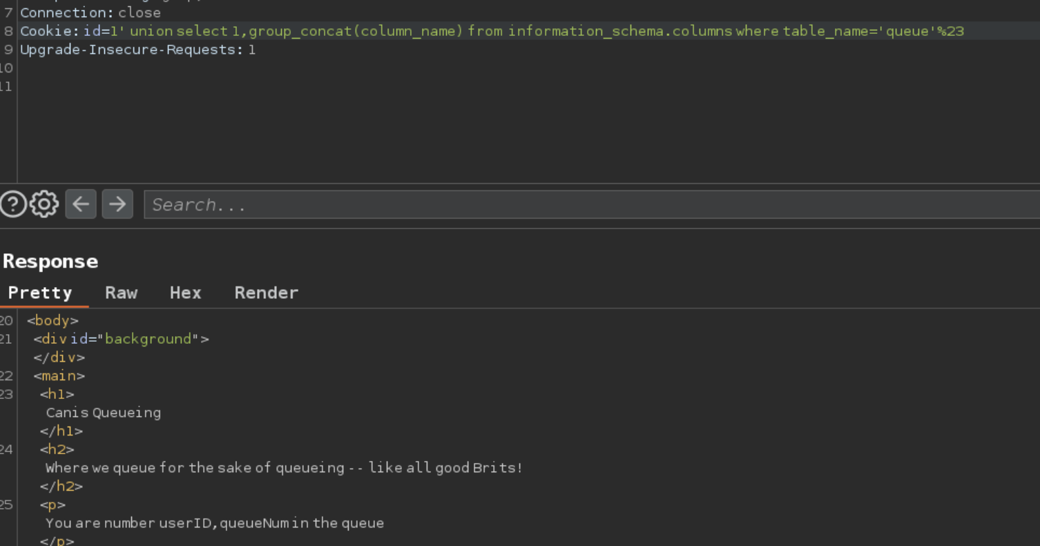
Task: Click the closing h2 tag line
Action: coord(61,487)
